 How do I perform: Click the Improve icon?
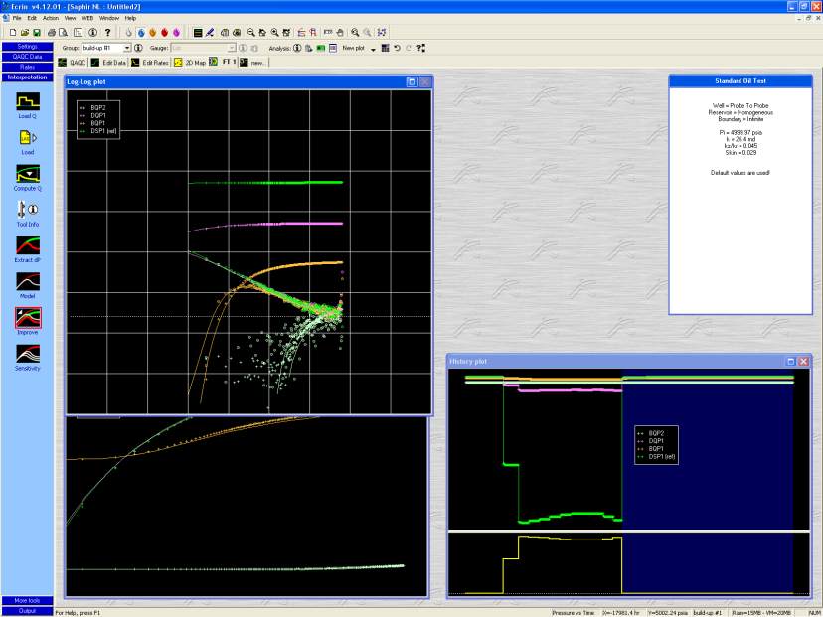click(28, 318)
